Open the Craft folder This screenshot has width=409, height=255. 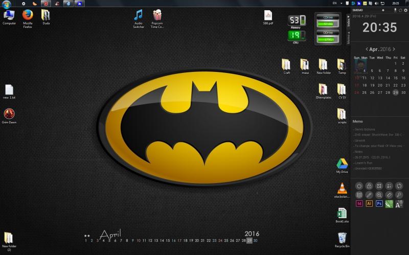coord(286,67)
